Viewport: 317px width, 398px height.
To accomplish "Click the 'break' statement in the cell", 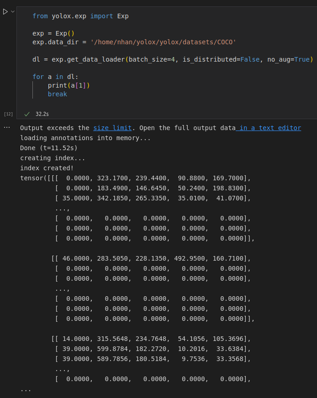I will 57,94.
